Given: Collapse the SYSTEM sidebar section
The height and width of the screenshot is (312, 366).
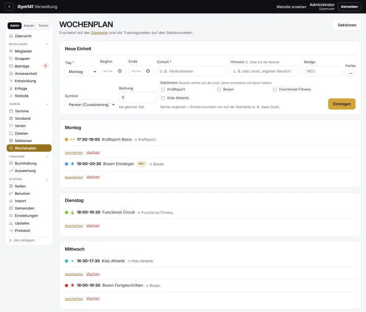Looking at the screenshot, I should [x=47, y=179].
